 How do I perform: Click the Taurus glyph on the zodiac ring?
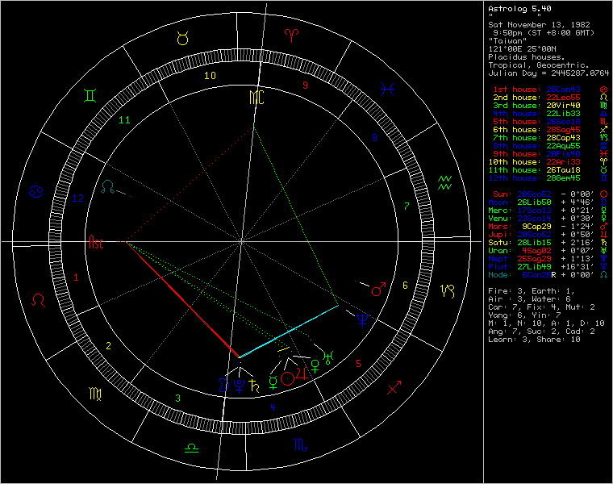[182, 39]
